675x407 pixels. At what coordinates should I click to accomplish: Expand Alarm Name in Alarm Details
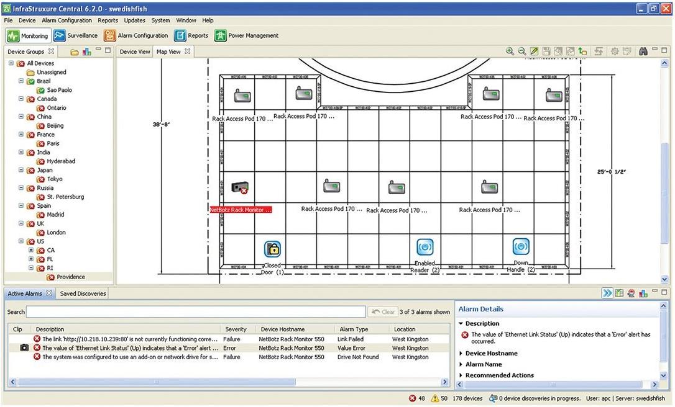(x=461, y=364)
